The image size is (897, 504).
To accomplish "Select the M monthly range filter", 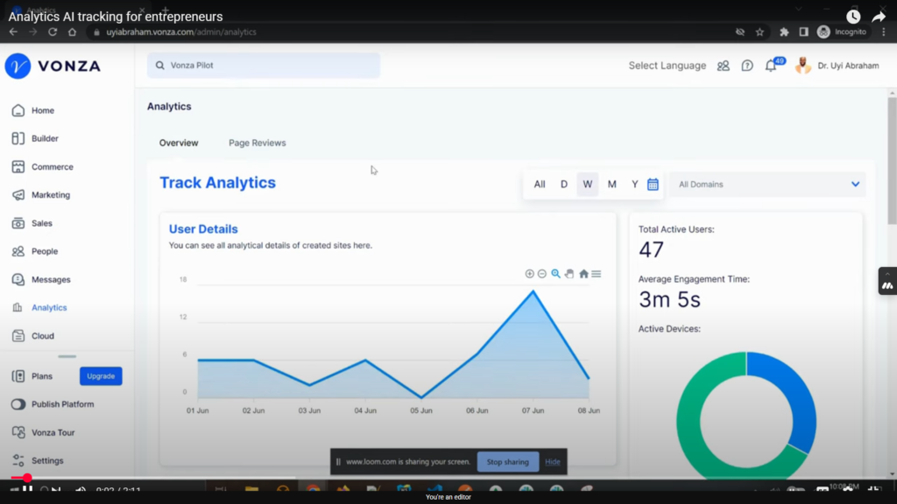I will tap(611, 185).
